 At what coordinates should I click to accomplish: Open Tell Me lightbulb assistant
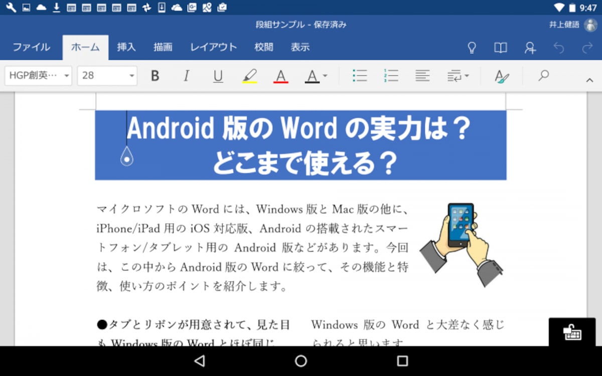[472, 48]
